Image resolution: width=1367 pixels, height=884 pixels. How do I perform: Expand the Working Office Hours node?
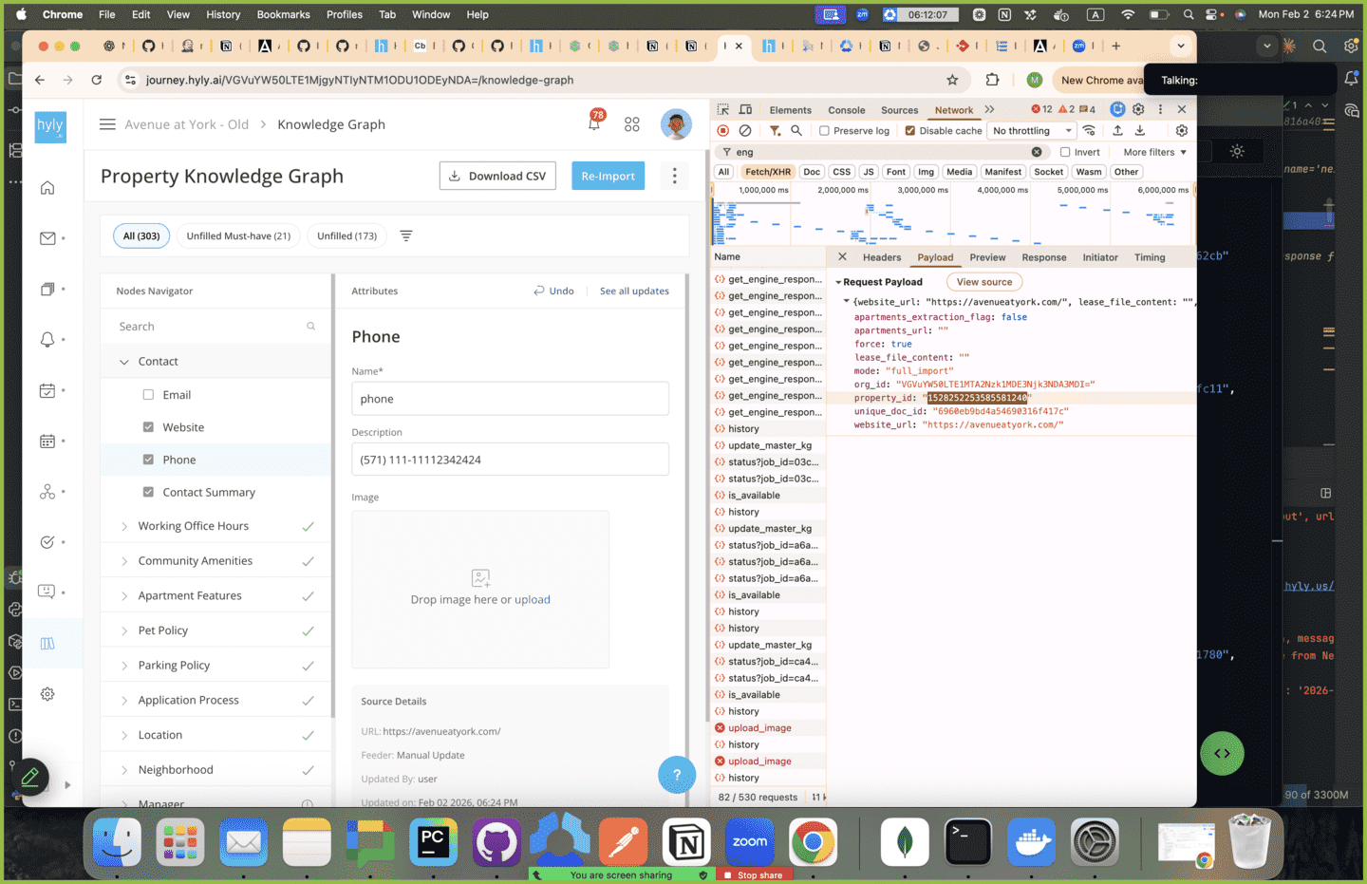(124, 526)
